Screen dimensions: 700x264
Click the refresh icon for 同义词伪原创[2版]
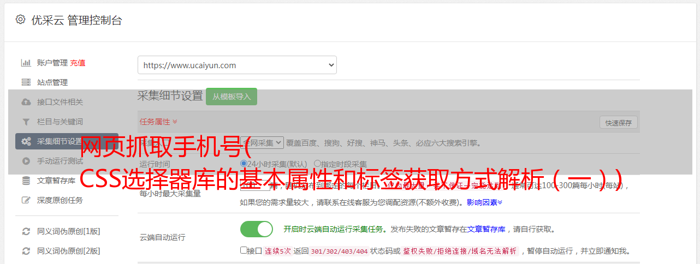pyautogui.click(x=26, y=251)
